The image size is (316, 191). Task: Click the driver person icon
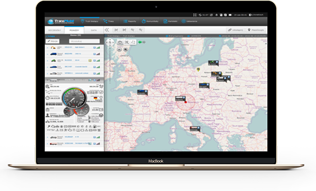tap(48, 115)
